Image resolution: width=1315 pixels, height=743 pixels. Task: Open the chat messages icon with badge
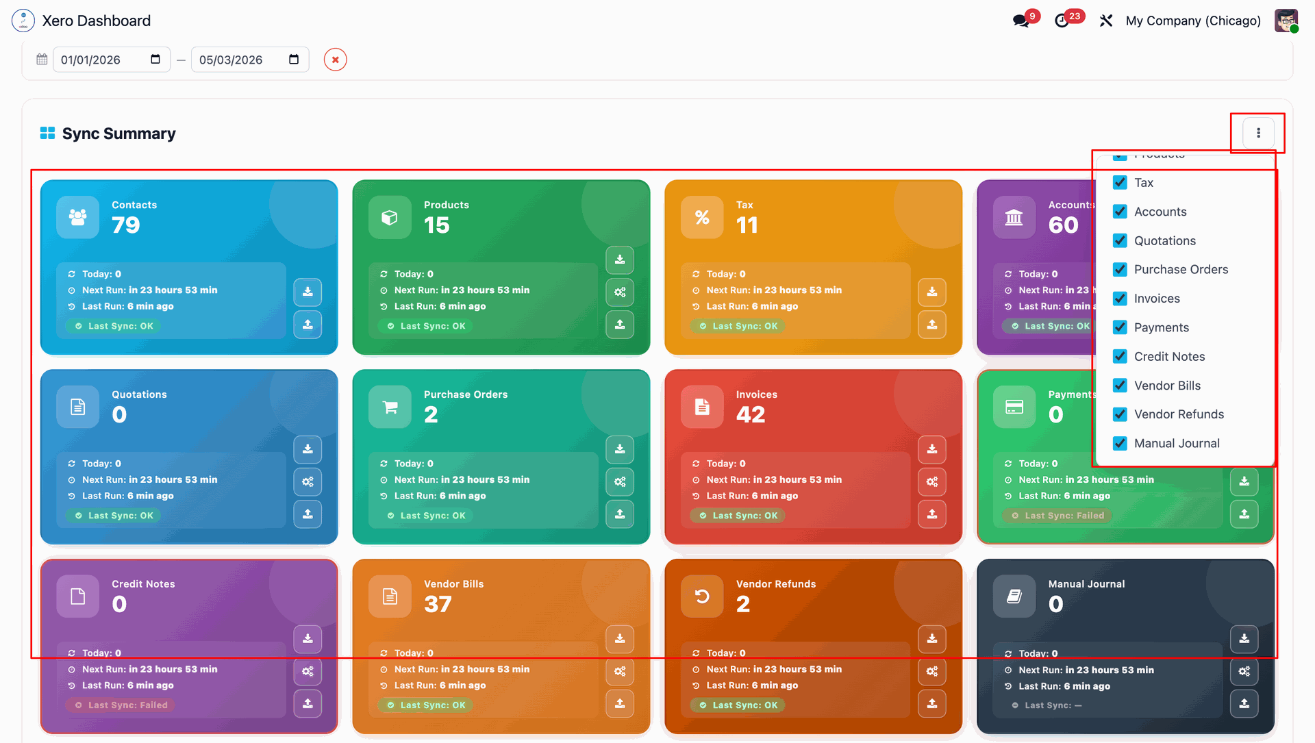[1021, 21]
